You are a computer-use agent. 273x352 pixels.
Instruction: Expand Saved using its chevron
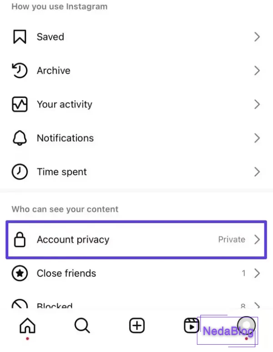click(257, 37)
